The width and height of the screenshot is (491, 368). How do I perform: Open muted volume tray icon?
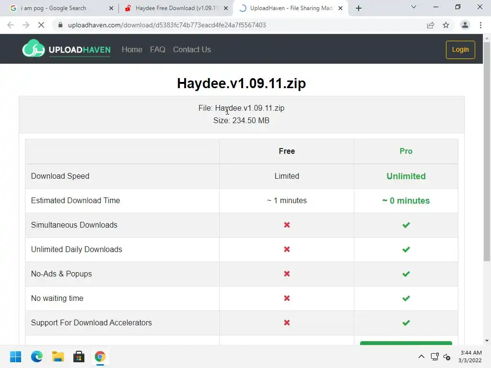click(447, 356)
